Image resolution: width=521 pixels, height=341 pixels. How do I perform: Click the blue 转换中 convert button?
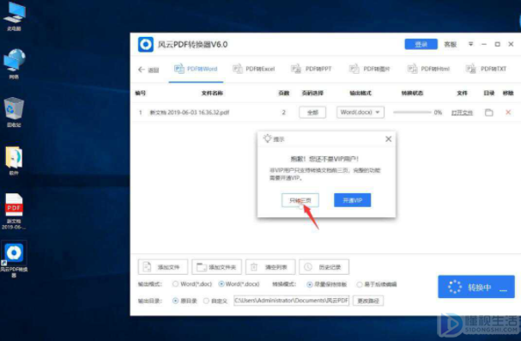pyautogui.click(x=476, y=287)
